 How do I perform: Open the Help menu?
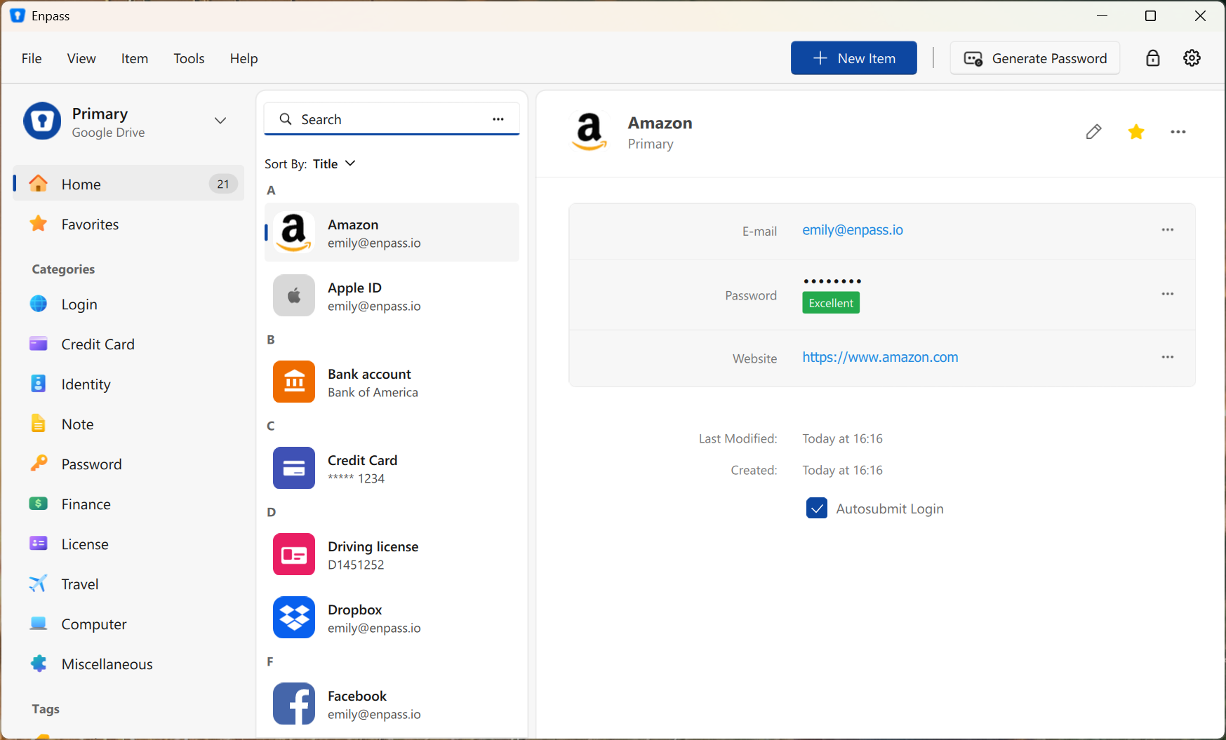[x=244, y=58]
